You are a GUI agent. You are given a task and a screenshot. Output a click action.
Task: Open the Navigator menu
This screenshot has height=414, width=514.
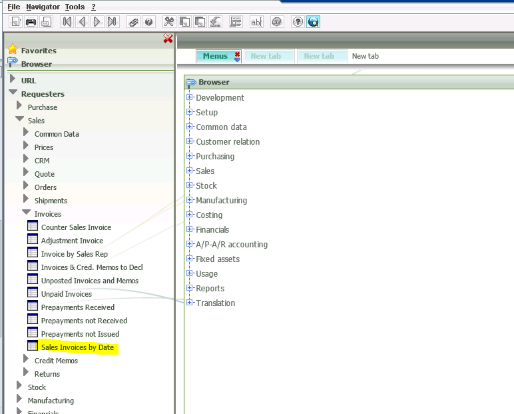click(x=43, y=6)
